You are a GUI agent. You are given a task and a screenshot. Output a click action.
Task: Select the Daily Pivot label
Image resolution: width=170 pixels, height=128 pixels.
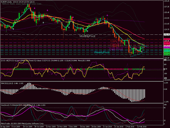(x=116, y=49)
